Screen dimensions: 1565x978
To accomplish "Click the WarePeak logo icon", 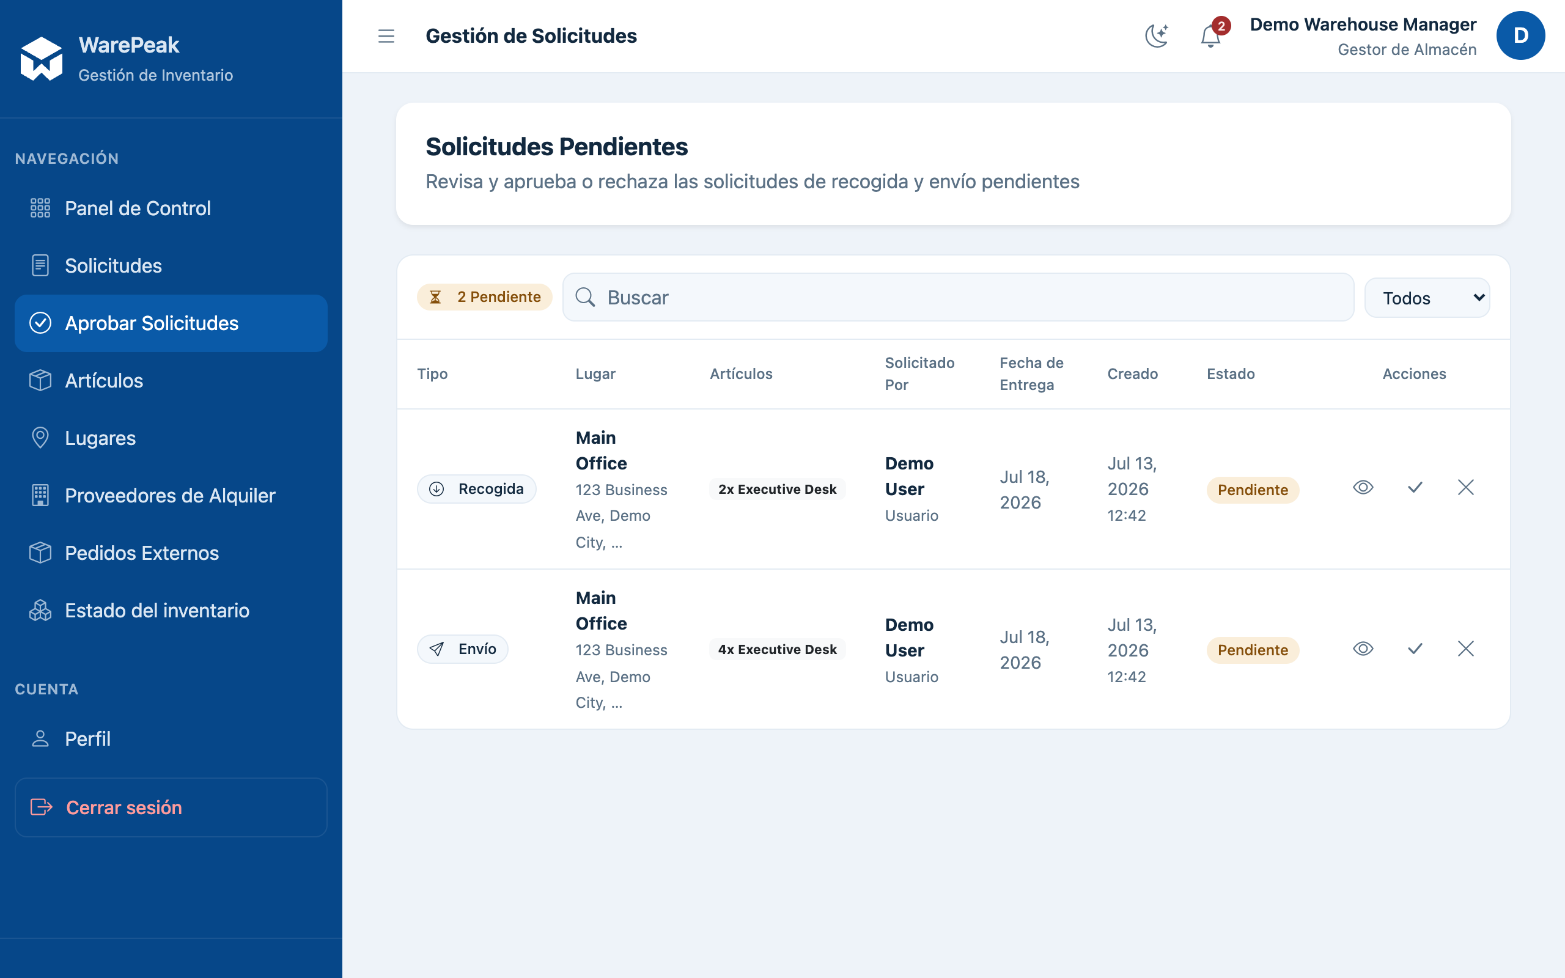I will pos(42,59).
